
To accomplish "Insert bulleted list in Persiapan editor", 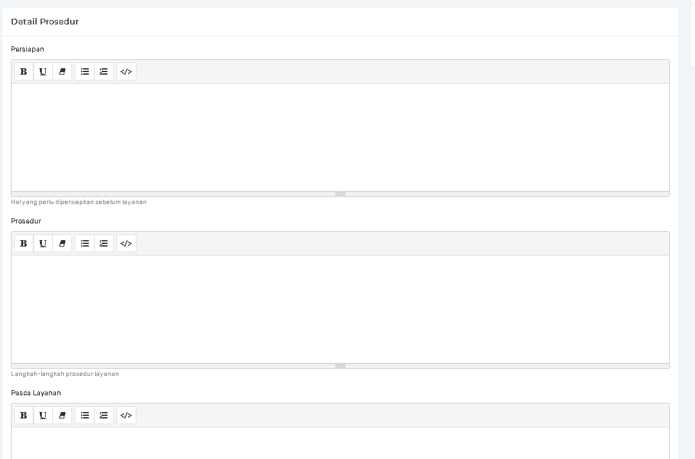I will [85, 71].
